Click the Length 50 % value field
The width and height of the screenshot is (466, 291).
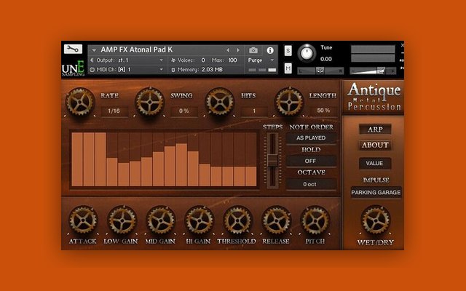(323, 111)
